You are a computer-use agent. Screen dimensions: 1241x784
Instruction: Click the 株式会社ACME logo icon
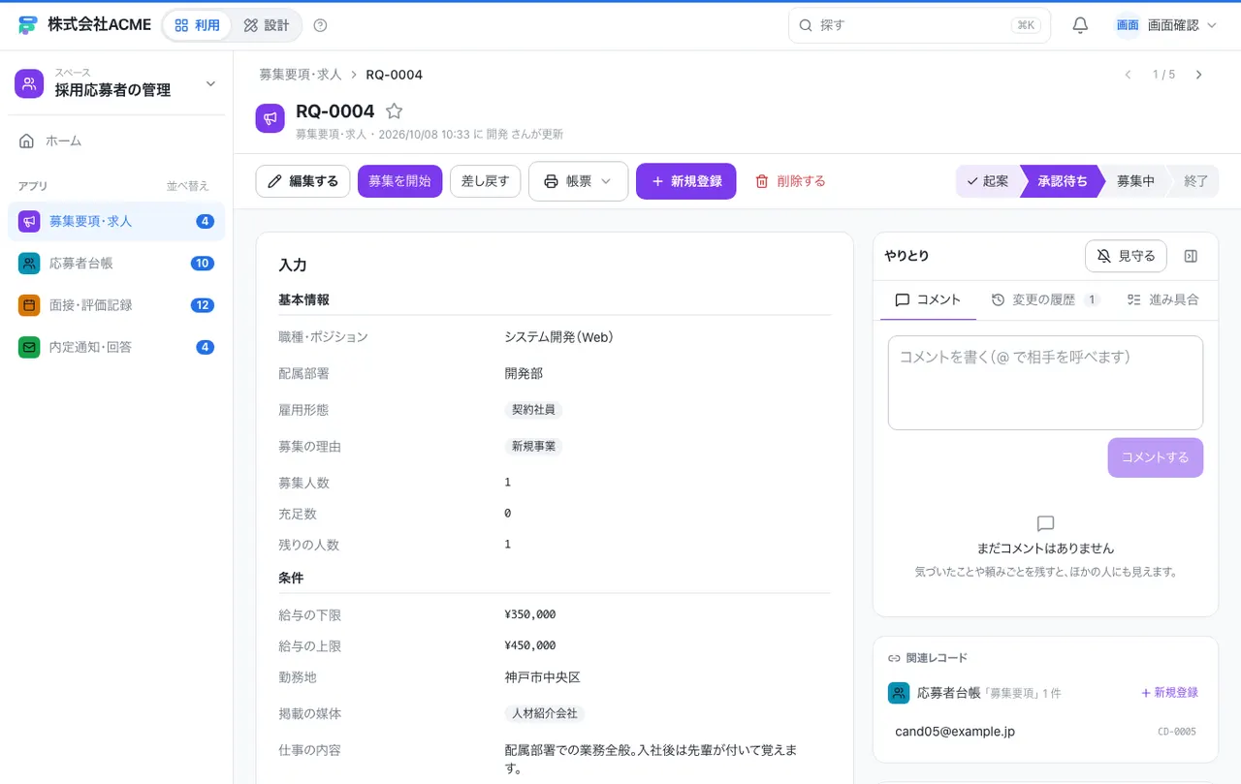pyautogui.click(x=27, y=25)
